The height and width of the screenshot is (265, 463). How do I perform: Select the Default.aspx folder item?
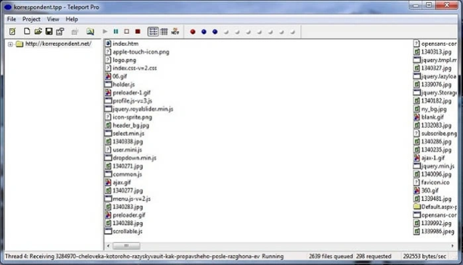(435, 207)
